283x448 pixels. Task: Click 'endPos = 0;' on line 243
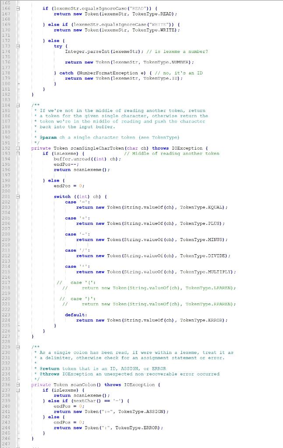[69, 422]
